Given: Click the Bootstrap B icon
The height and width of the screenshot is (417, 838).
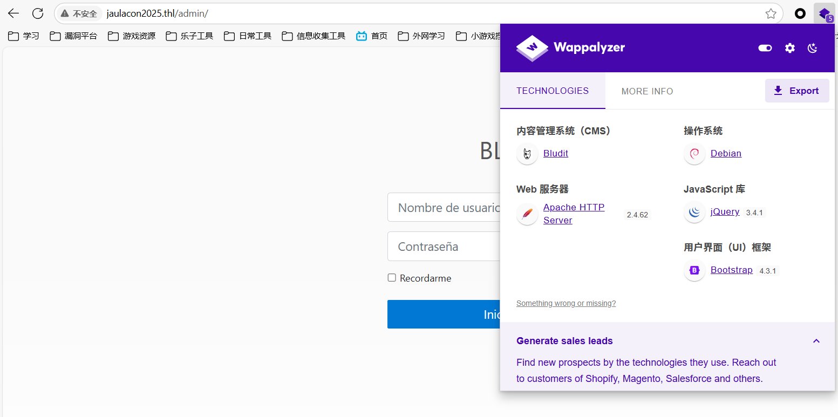Looking at the screenshot, I should 694,270.
